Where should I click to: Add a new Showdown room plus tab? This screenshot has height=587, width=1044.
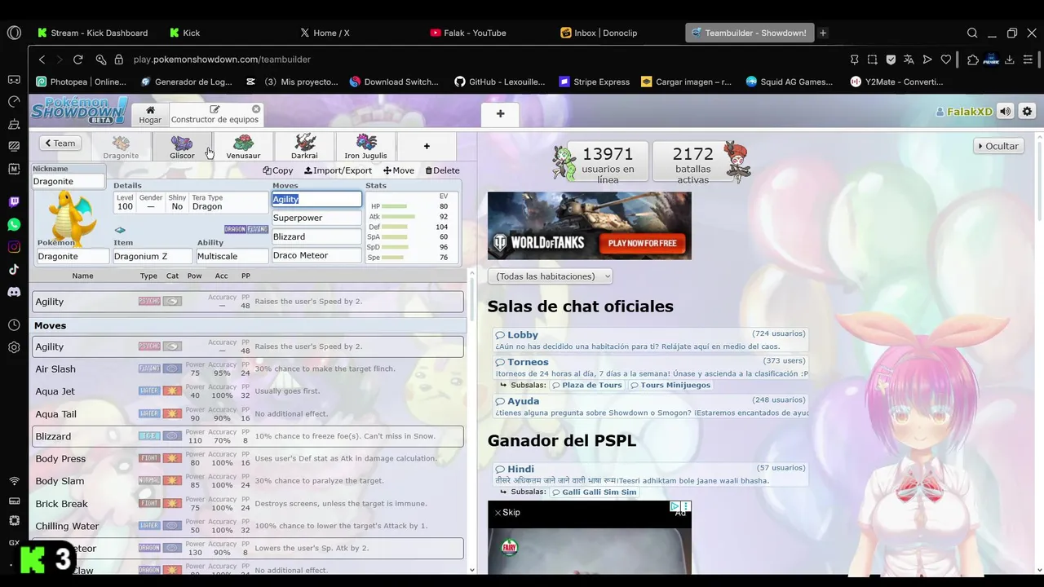(x=500, y=114)
